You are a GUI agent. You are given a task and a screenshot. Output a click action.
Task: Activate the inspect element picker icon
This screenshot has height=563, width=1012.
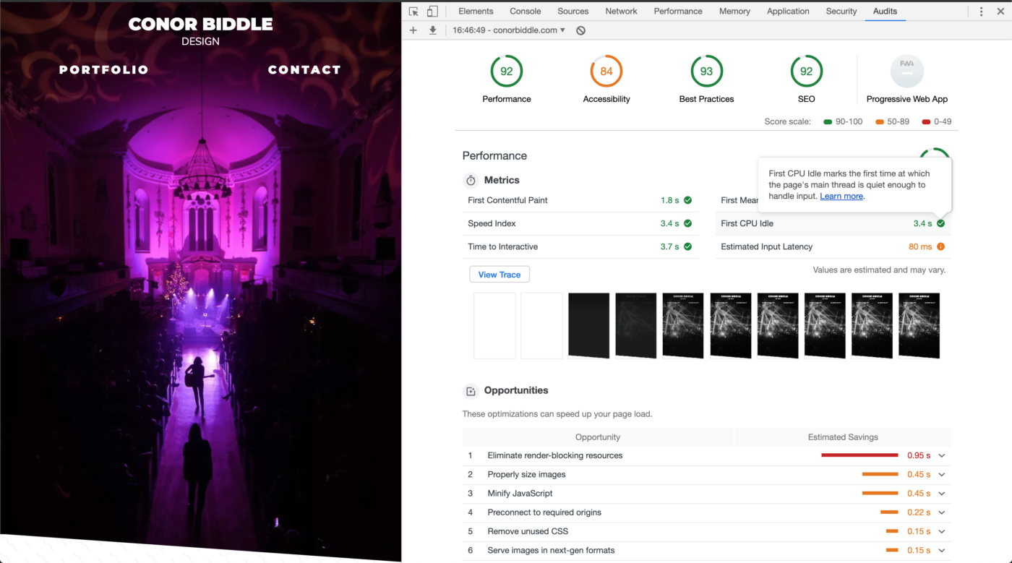pos(413,12)
